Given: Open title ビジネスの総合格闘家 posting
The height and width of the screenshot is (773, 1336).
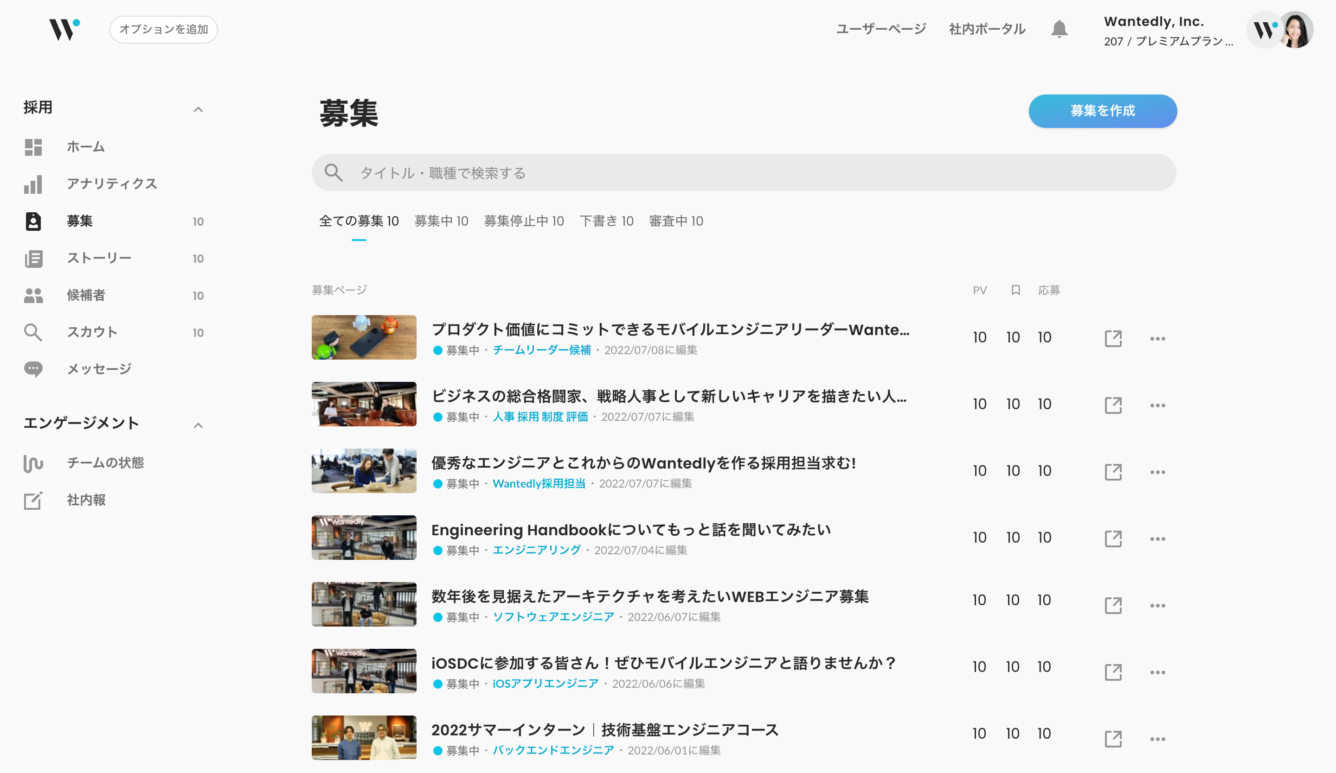Looking at the screenshot, I should (x=669, y=396).
